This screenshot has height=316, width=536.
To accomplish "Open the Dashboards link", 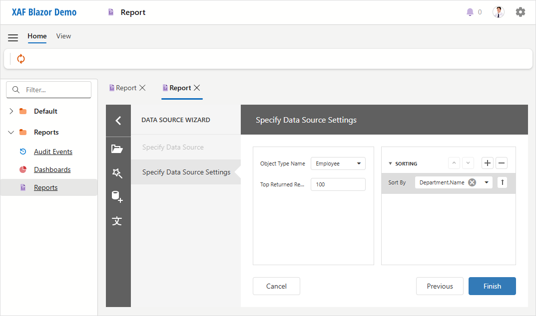I will [52, 169].
